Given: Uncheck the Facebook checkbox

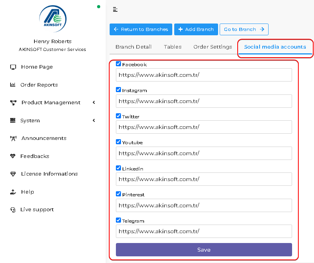Looking at the screenshot, I should 118,64.
